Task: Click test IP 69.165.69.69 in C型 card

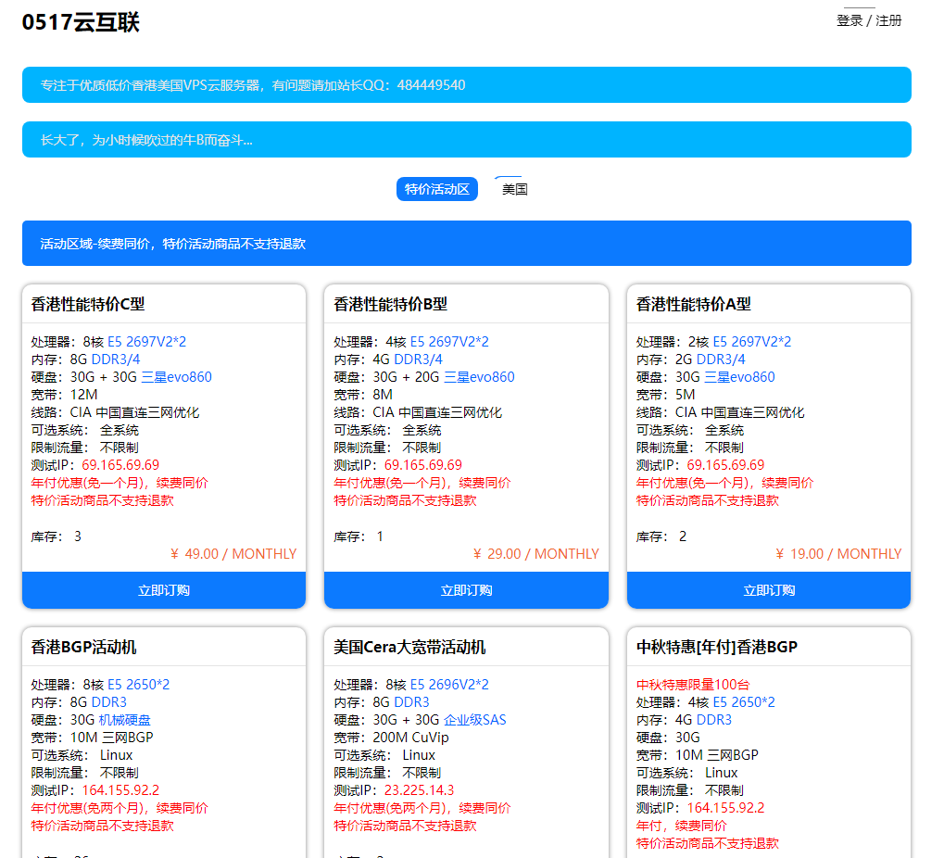Action: (x=120, y=465)
